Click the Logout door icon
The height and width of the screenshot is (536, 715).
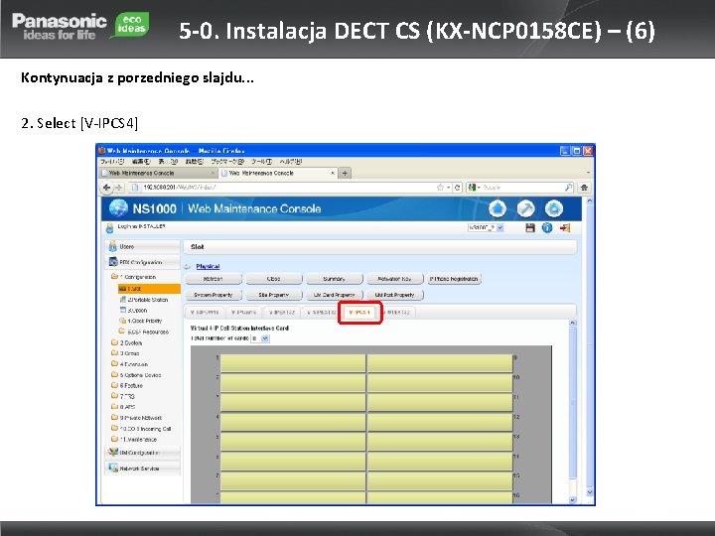(565, 228)
